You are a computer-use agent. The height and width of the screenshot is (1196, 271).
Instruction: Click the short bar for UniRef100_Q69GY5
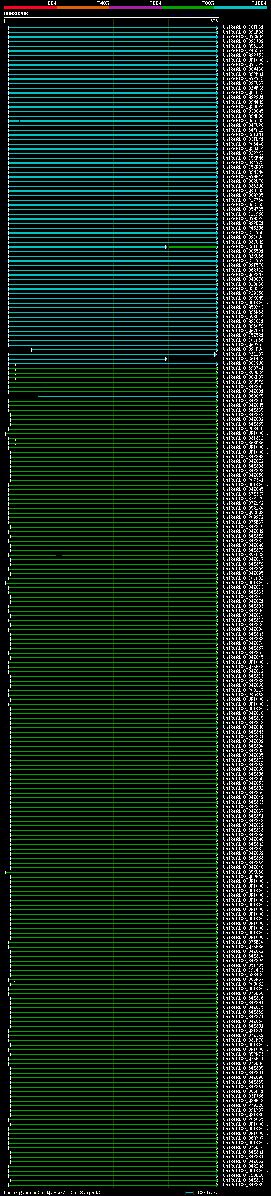pyautogui.click(x=128, y=396)
